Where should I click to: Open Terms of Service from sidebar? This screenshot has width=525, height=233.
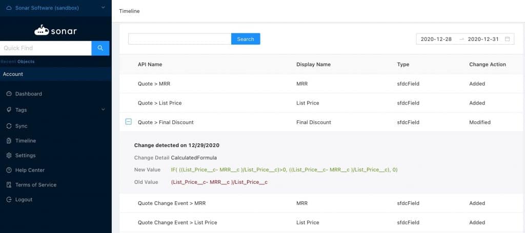(x=36, y=185)
